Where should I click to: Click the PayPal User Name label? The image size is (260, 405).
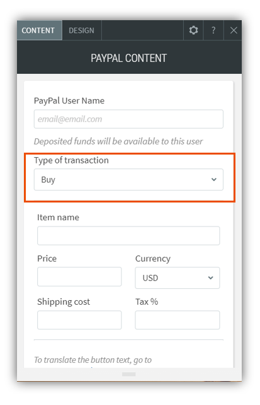click(x=69, y=100)
